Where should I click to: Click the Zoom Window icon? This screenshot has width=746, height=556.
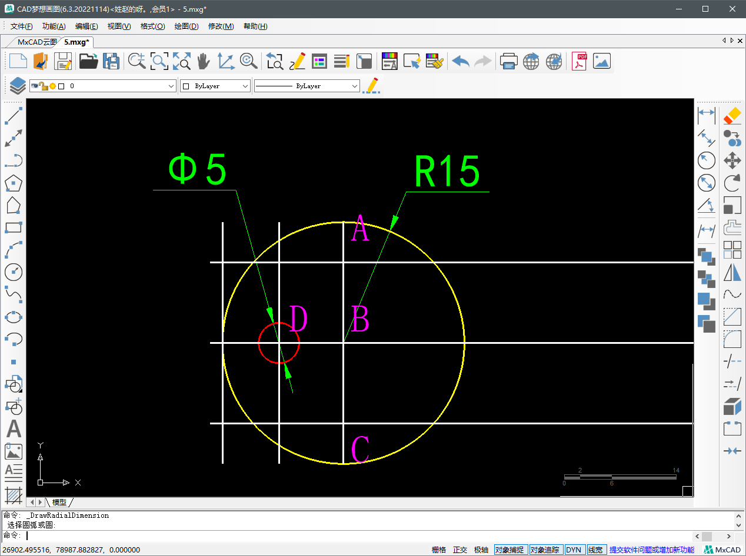point(159,61)
